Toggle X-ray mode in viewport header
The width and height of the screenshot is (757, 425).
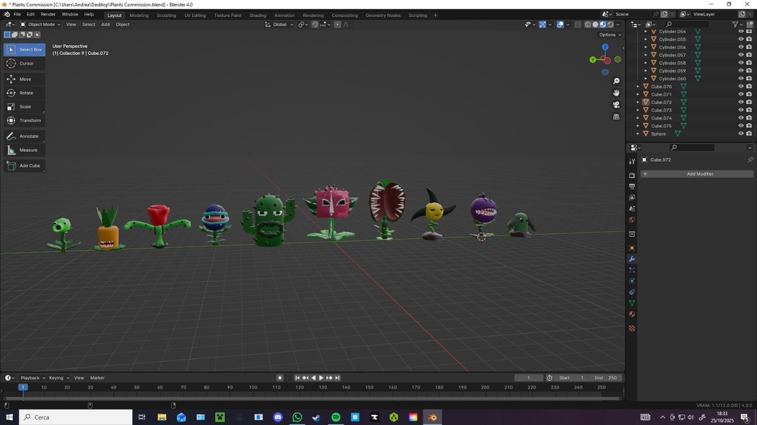click(x=577, y=25)
